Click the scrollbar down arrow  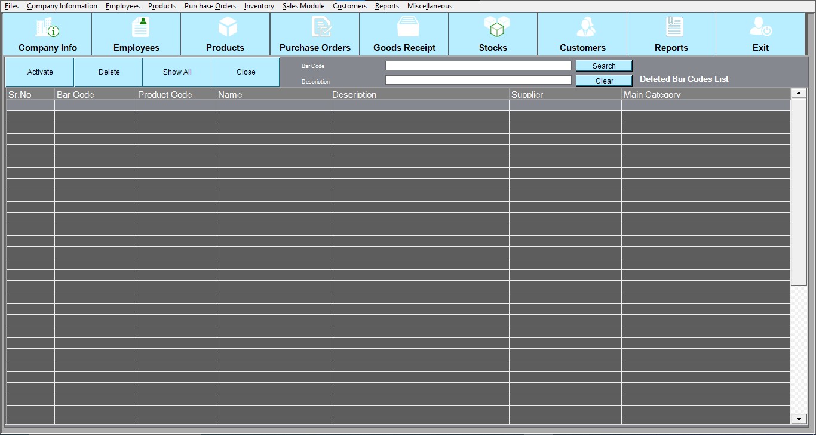click(x=799, y=419)
